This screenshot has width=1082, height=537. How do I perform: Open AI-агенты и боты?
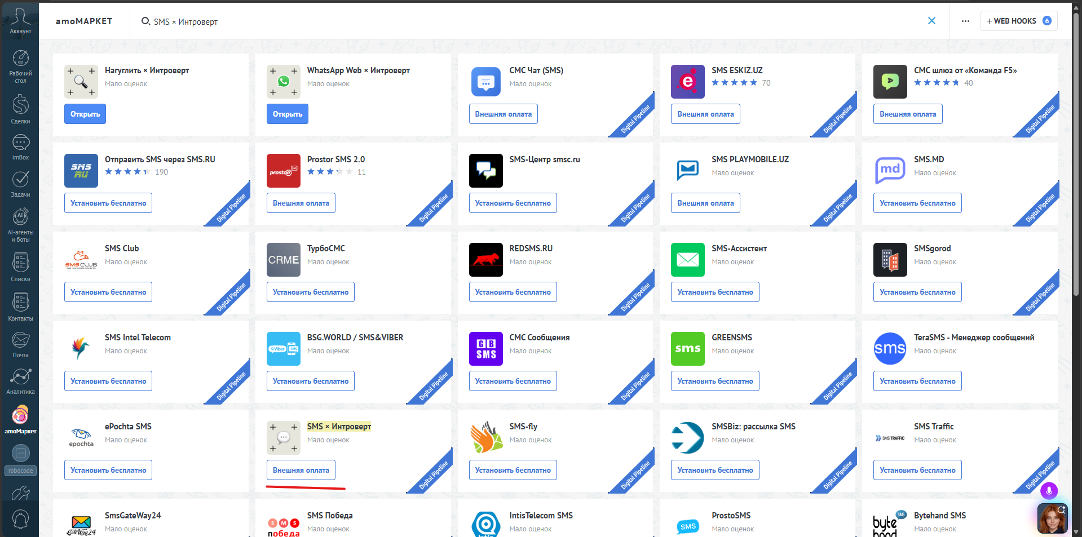tap(20, 225)
